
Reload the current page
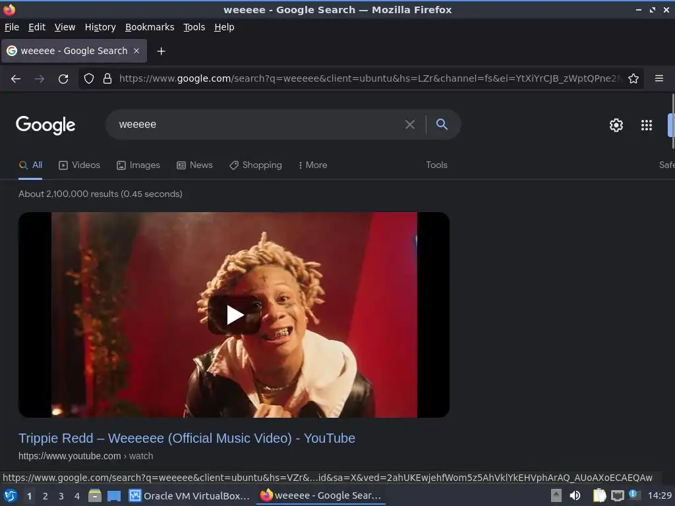[x=63, y=79]
